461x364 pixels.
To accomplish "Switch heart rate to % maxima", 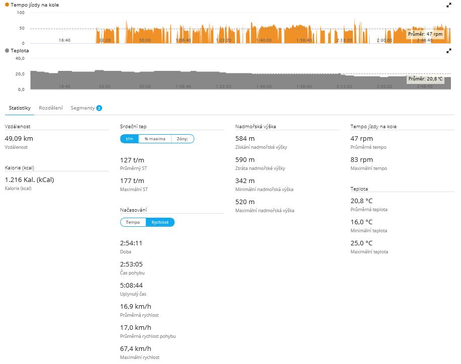I will [155, 139].
